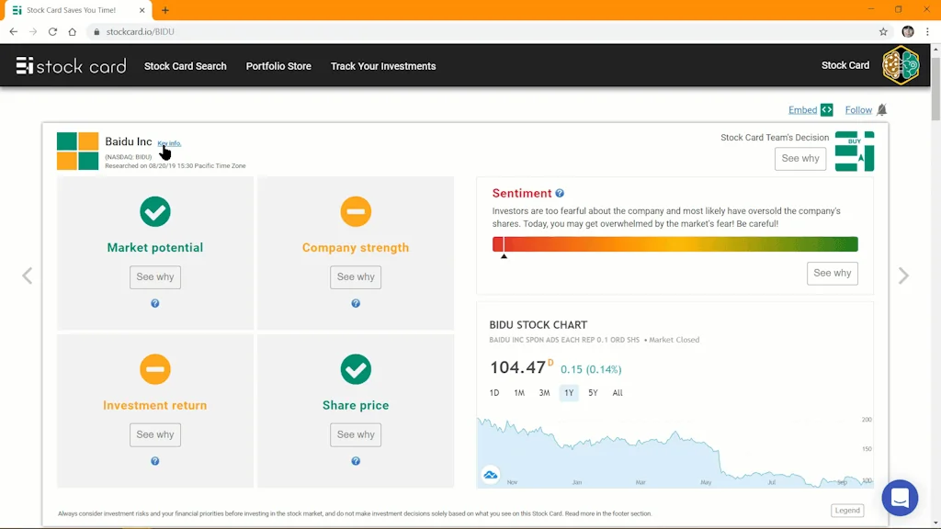Click help icon under Share price
The height and width of the screenshot is (529, 941).
356,461
